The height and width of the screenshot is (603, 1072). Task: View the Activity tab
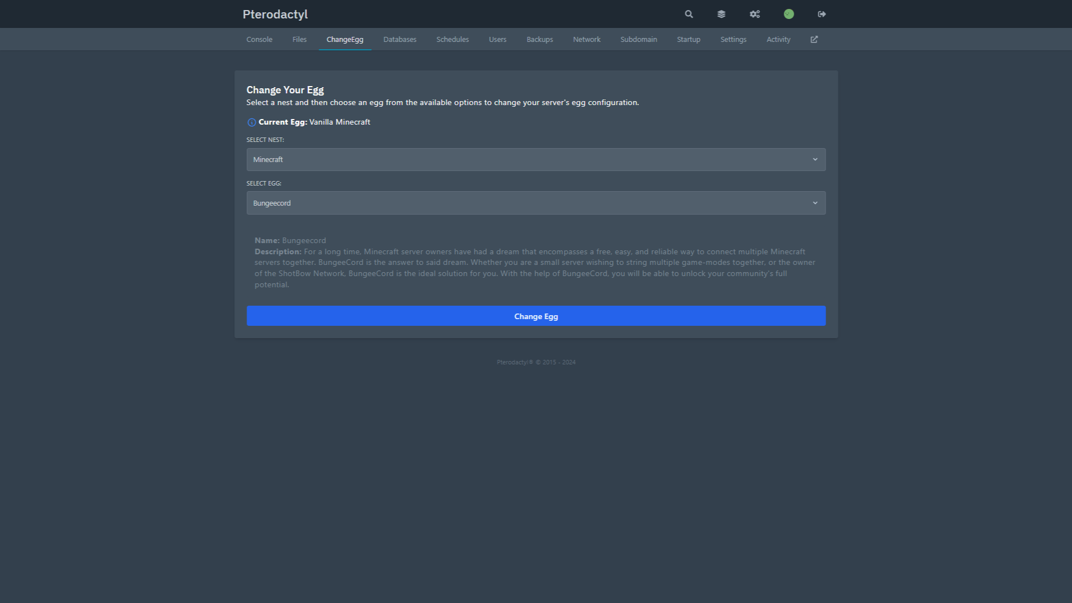778,39
